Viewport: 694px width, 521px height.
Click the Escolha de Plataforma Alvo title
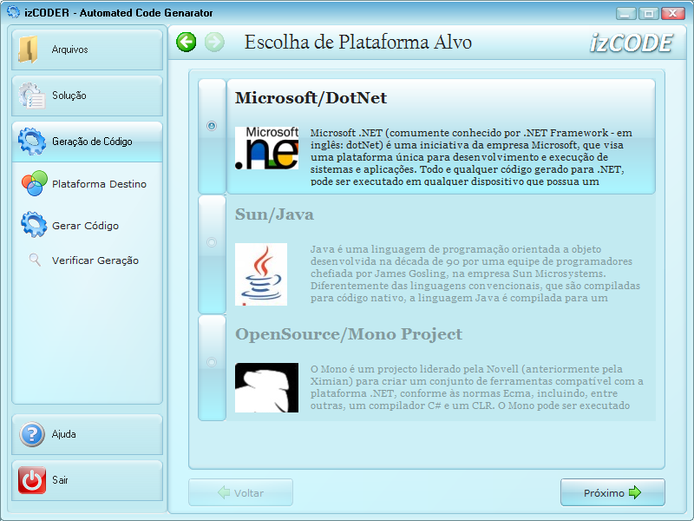pos(358,42)
